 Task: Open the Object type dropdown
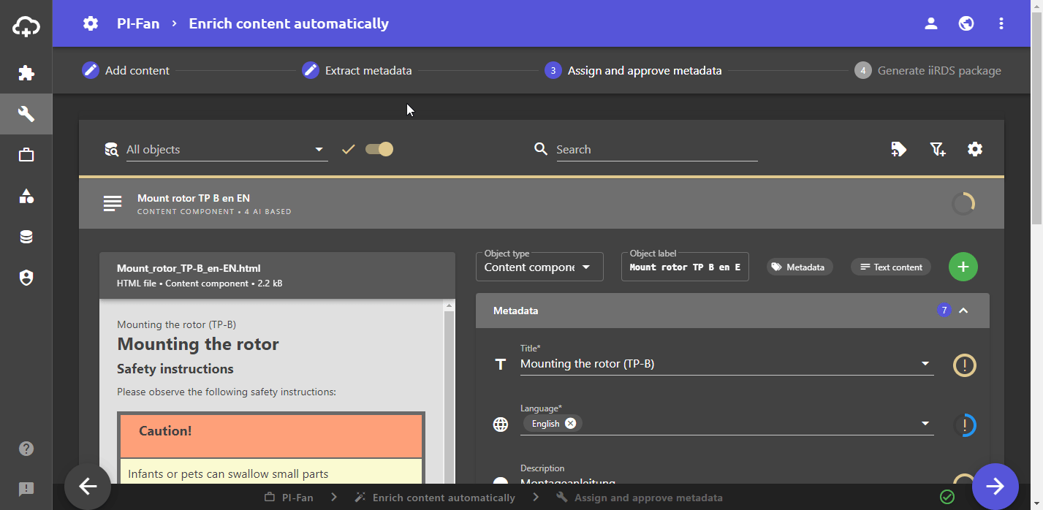539,267
